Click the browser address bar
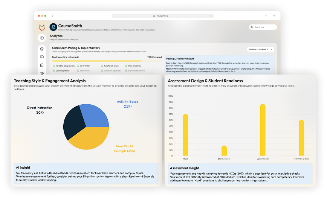 (162, 16)
